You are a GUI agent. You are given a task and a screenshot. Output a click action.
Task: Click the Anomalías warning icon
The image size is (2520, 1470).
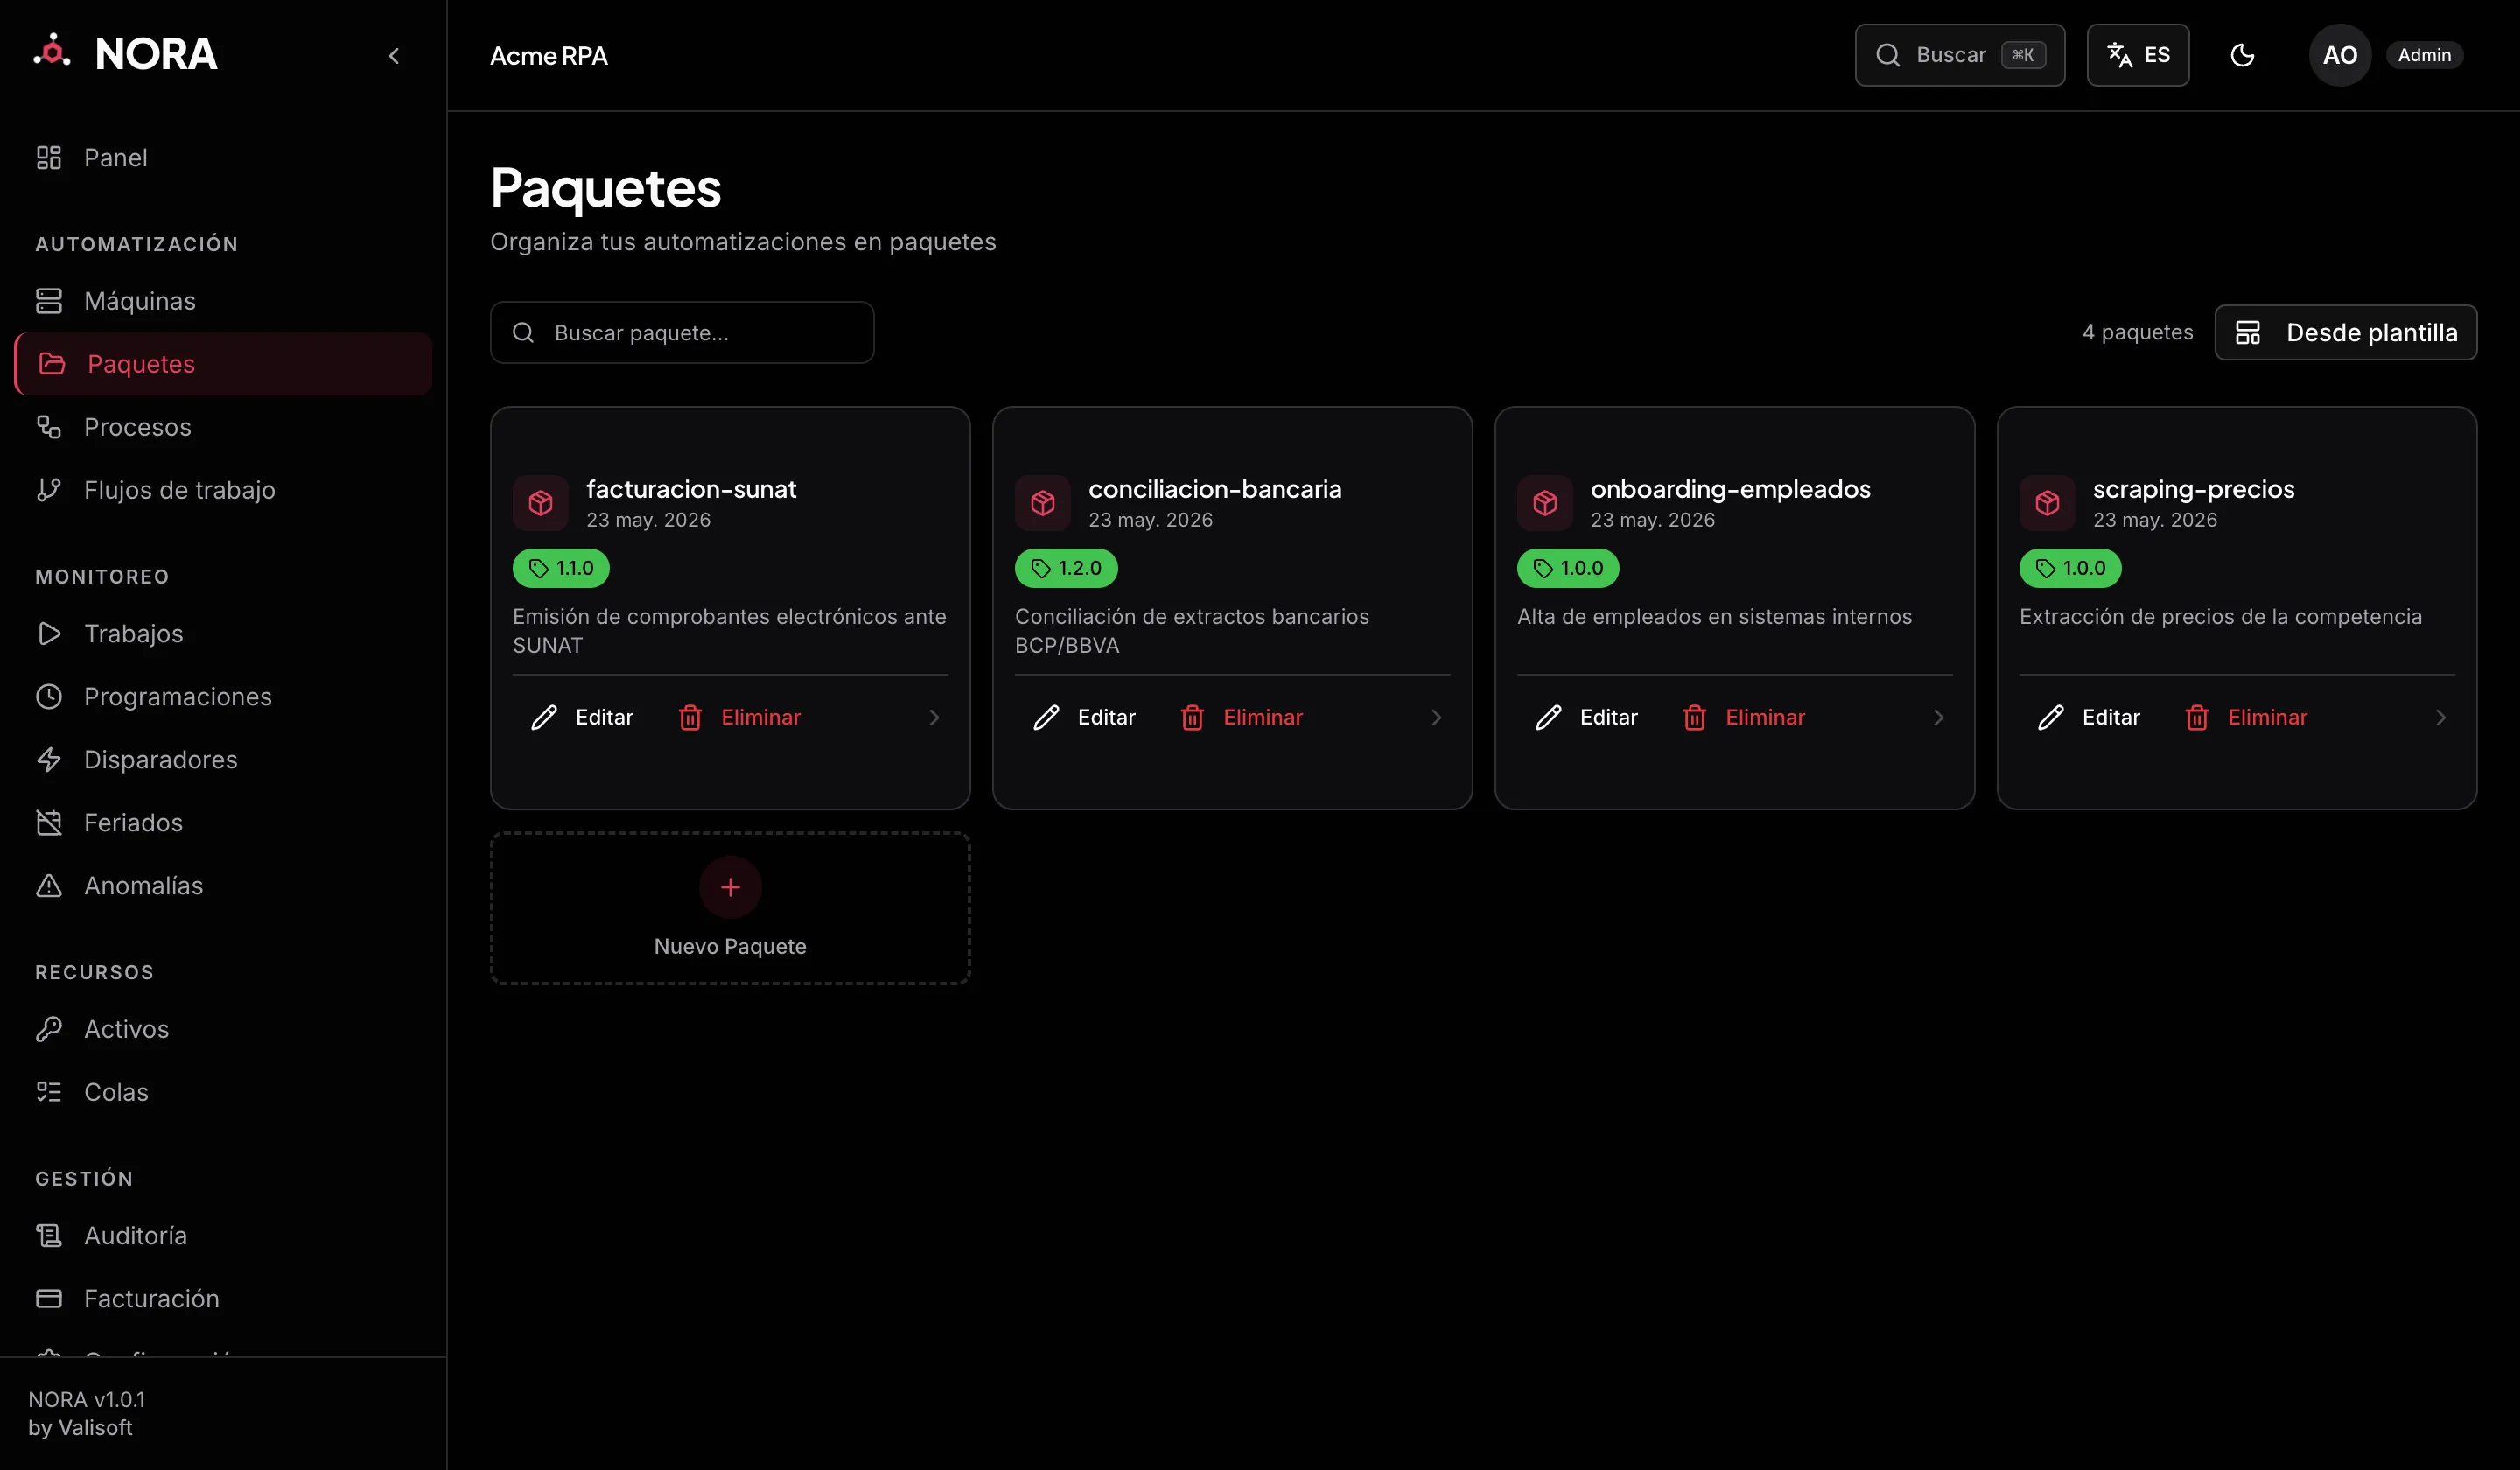49,886
